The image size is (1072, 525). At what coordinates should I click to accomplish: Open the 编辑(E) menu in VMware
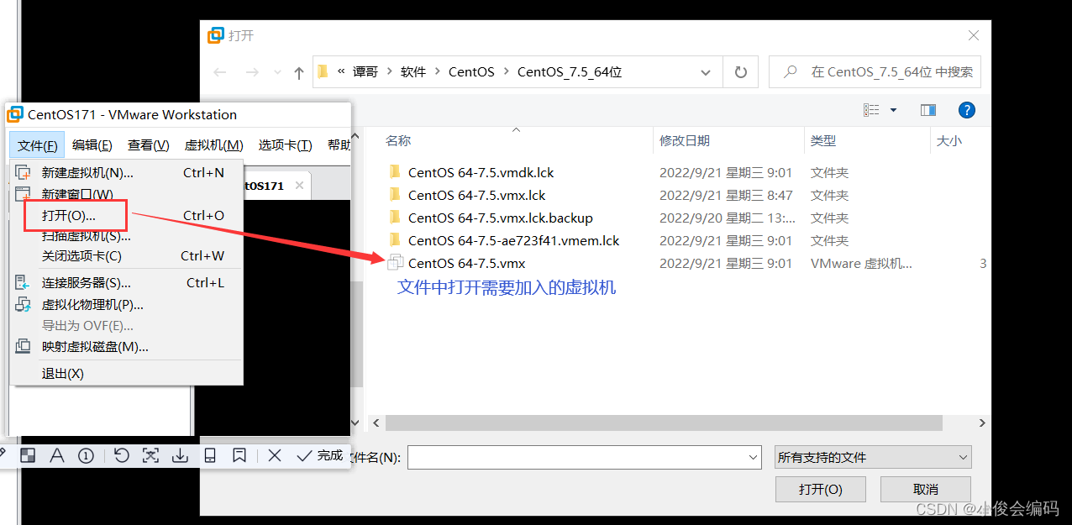coord(92,145)
